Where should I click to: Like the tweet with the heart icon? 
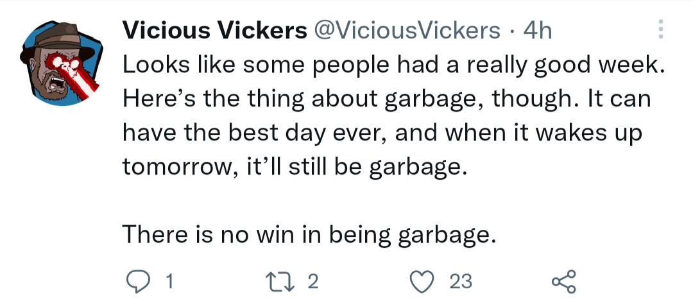[422, 282]
